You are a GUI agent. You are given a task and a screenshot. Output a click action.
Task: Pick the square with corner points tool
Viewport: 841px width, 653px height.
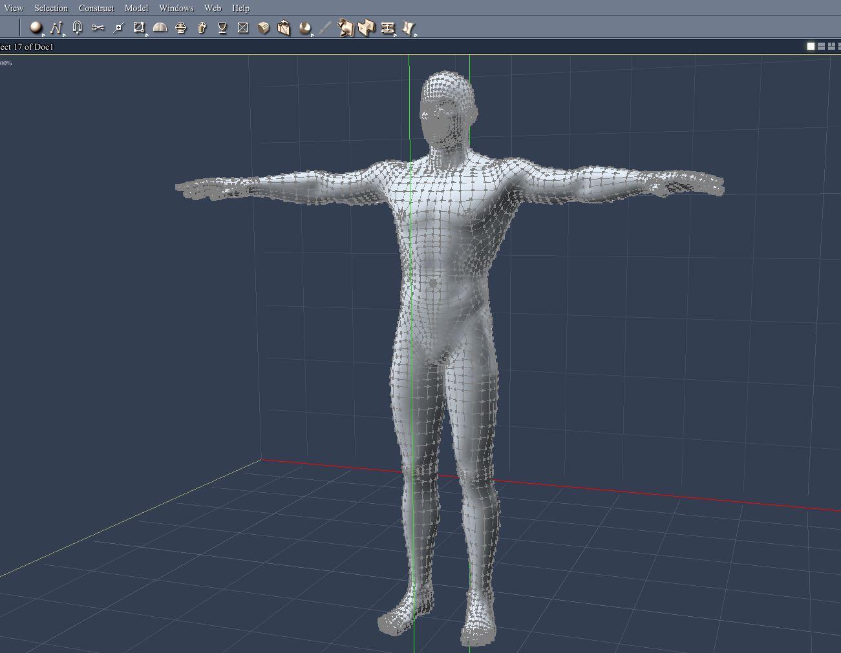[139, 28]
